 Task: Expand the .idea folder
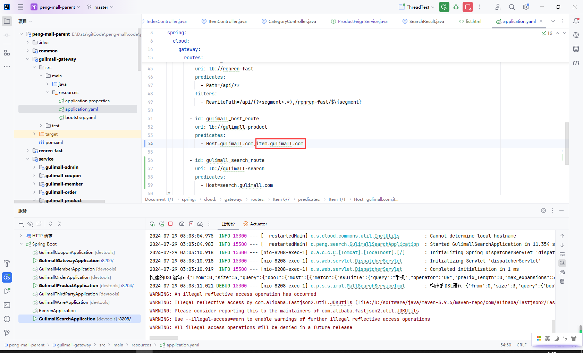(x=28, y=42)
